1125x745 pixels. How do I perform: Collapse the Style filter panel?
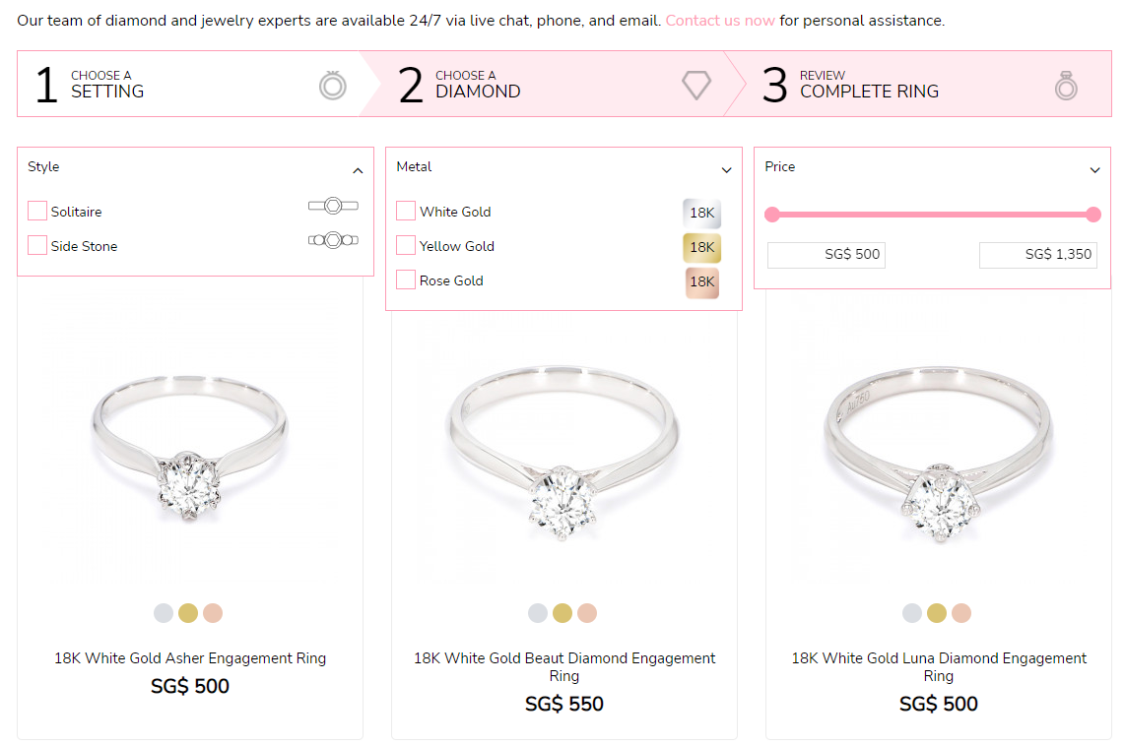358,170
